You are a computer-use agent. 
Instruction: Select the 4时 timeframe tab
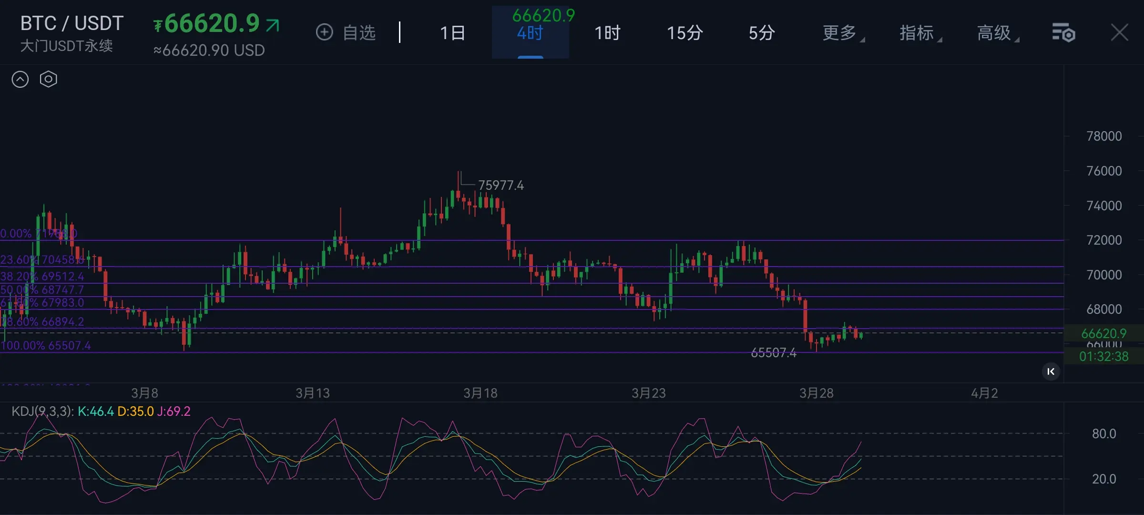coord(530,33)
